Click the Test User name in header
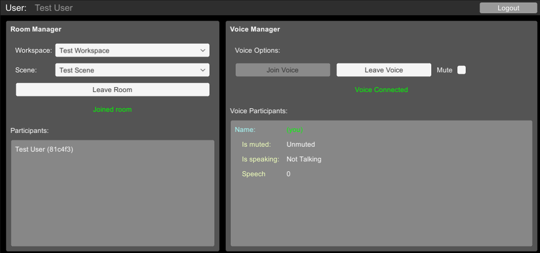The width and height of the screenshot is (540, 253). pyautogui.click(x=54, y=8)
